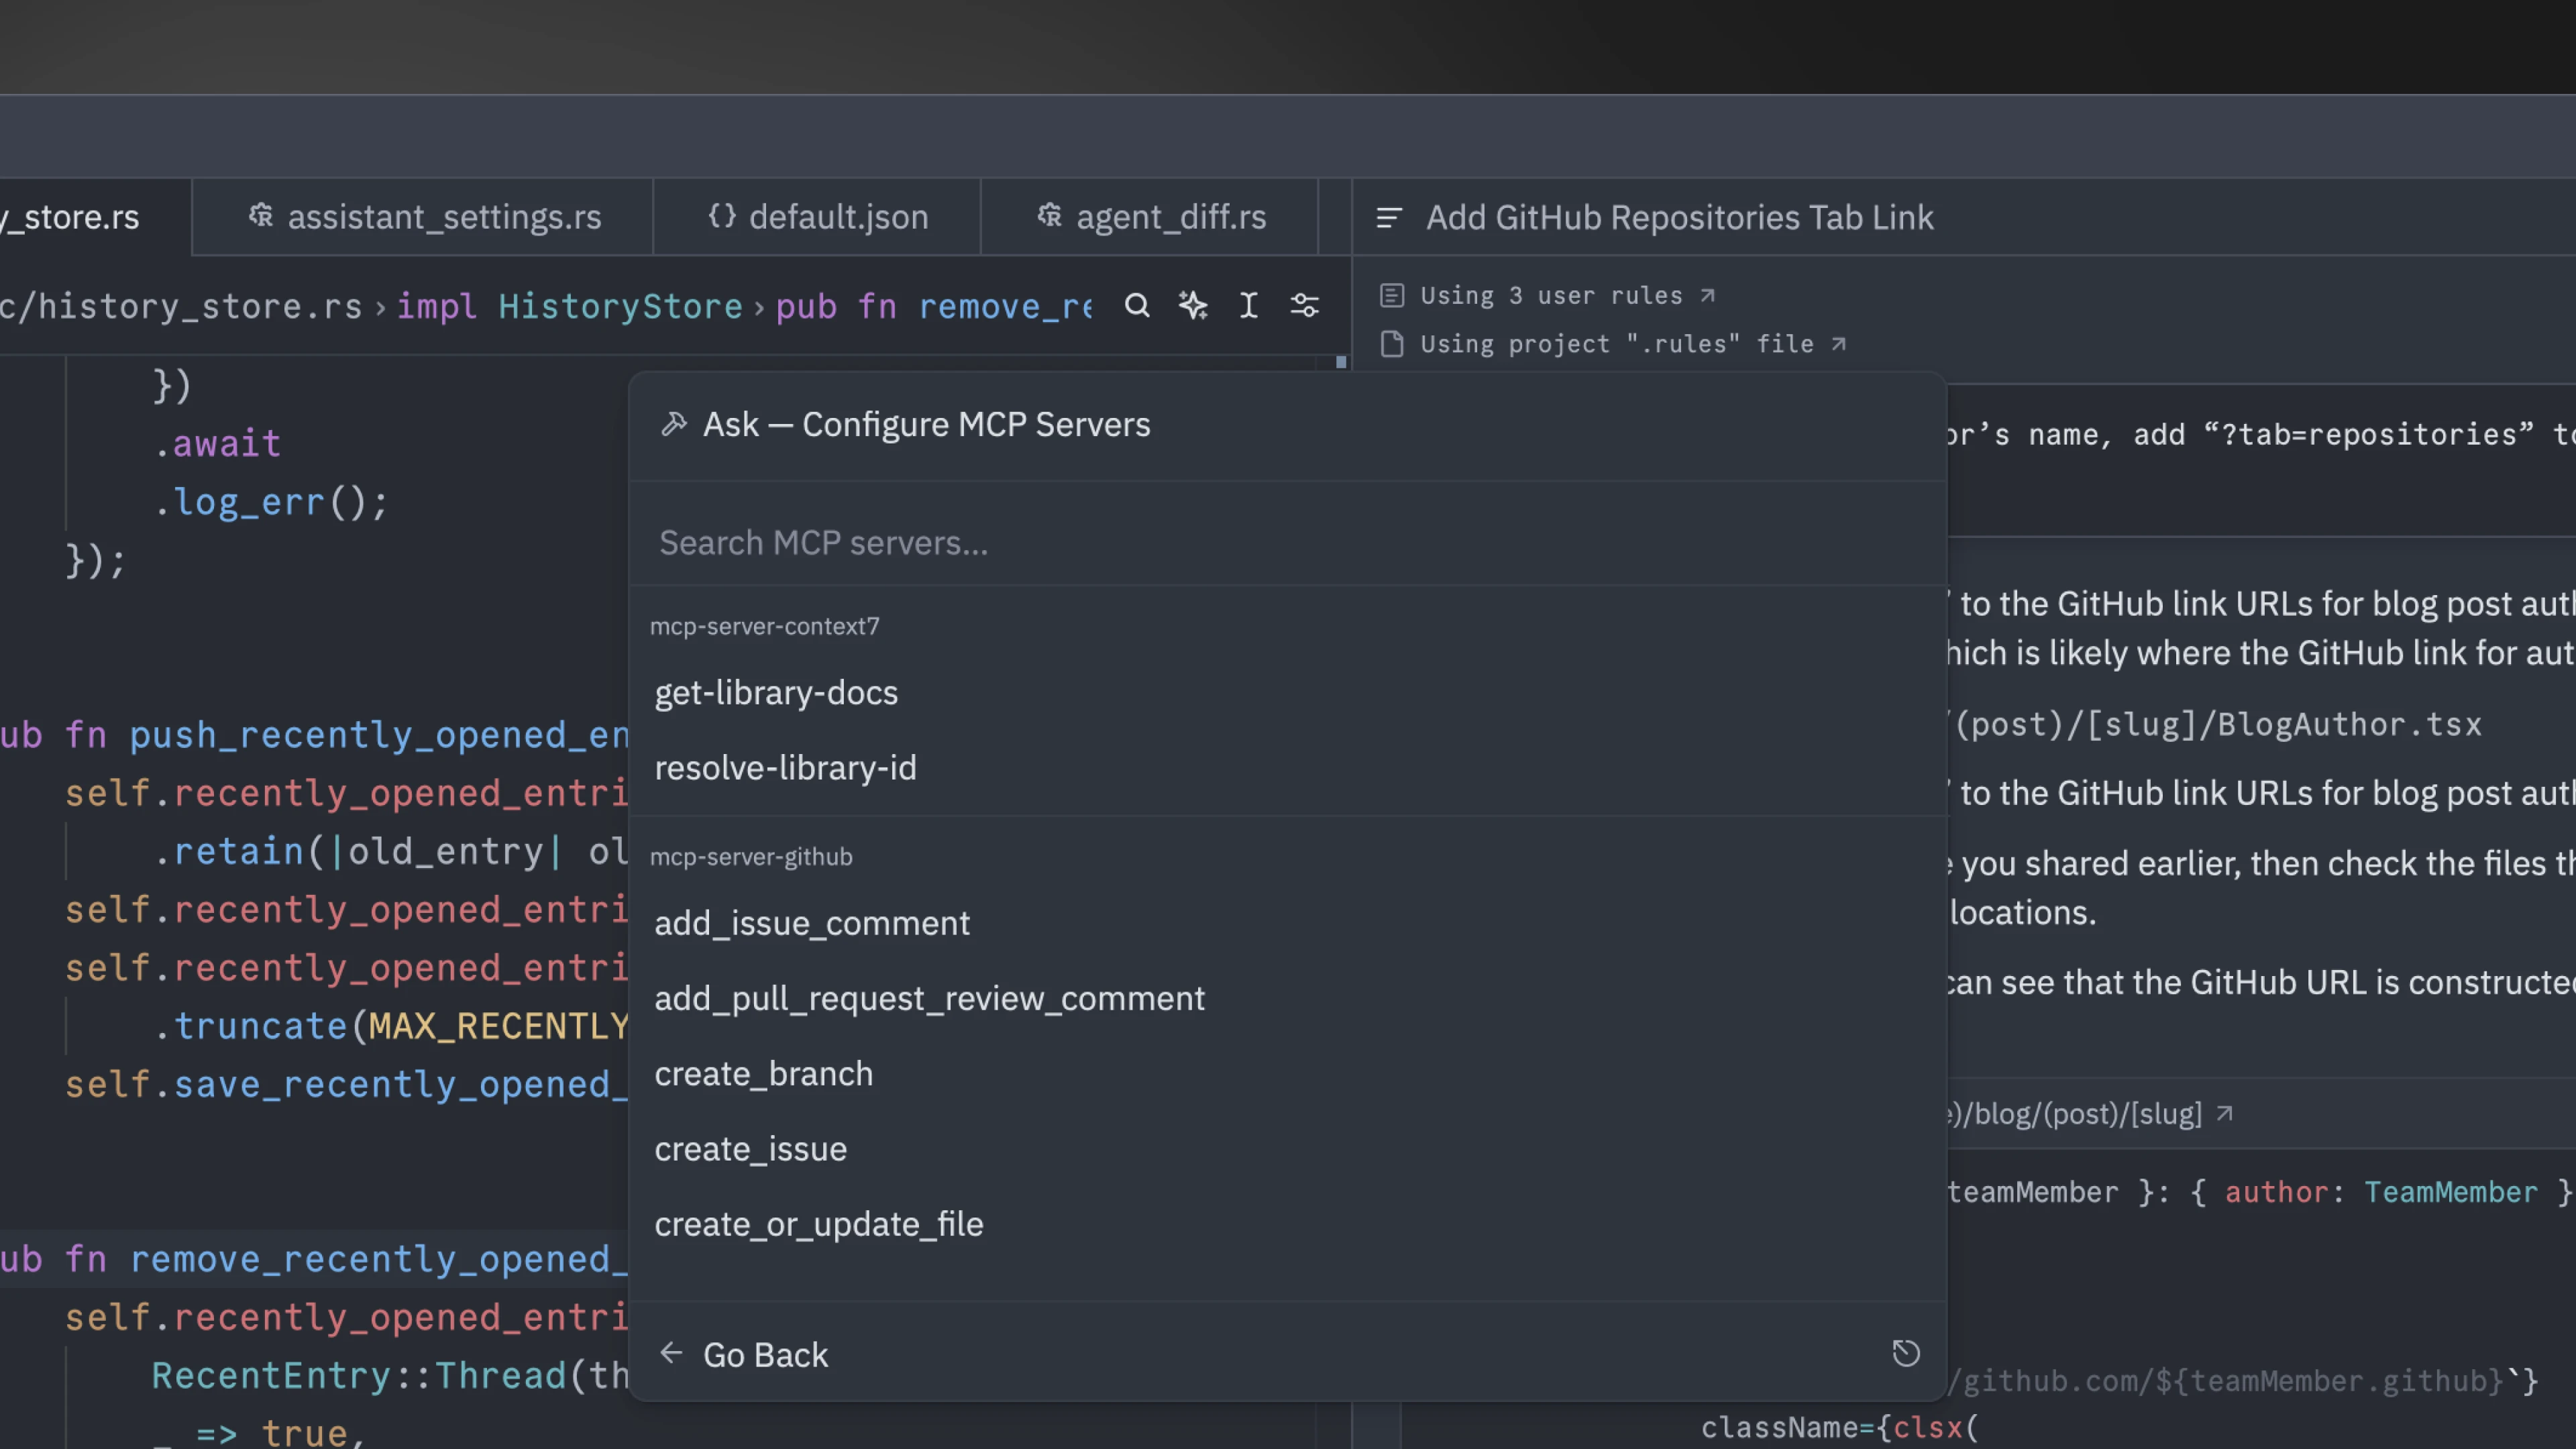Open the HistoryStore breadcrumb dropdown
The height and width of the screenshot is (1449, 2576).
tap(620, 306)
